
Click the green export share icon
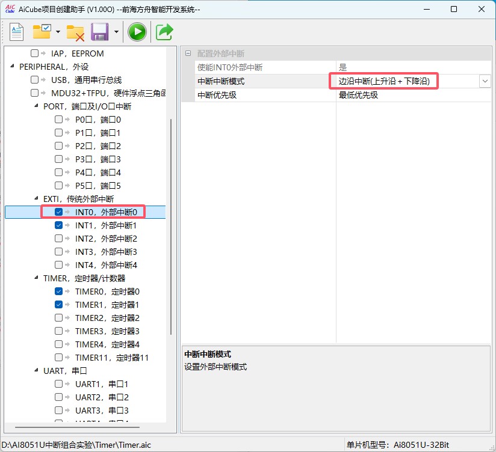click(164, 32)
